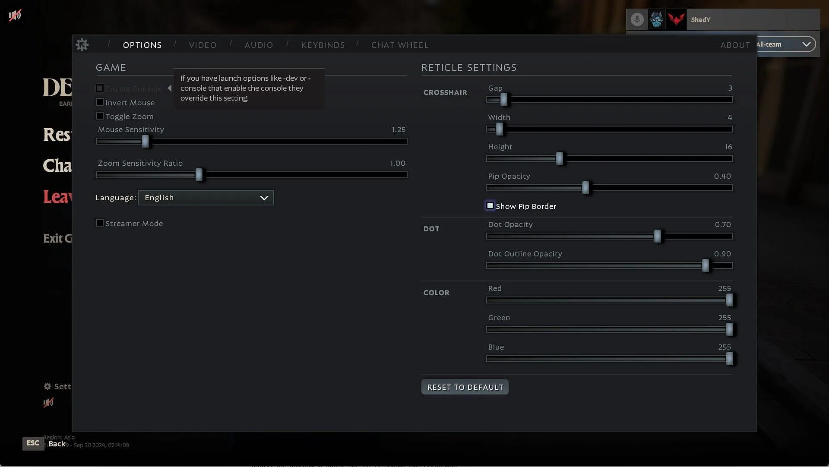Click the AUDIO menu tab
This screenshot has height=467, width=829.
[259, 45]
